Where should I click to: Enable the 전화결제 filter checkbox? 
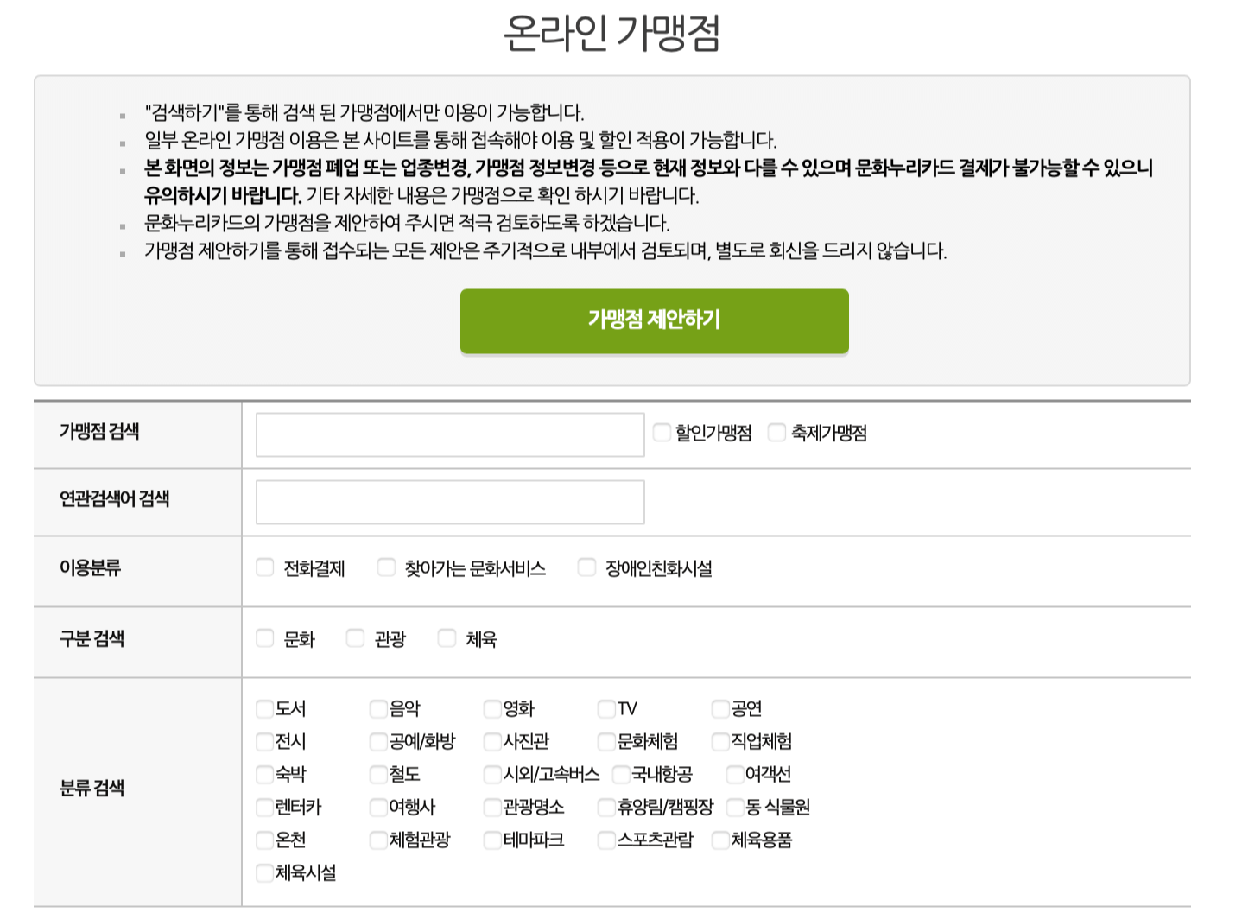tap(264, 567)
